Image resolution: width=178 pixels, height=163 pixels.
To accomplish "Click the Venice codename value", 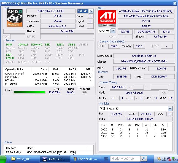I will (x=58, y=21).
